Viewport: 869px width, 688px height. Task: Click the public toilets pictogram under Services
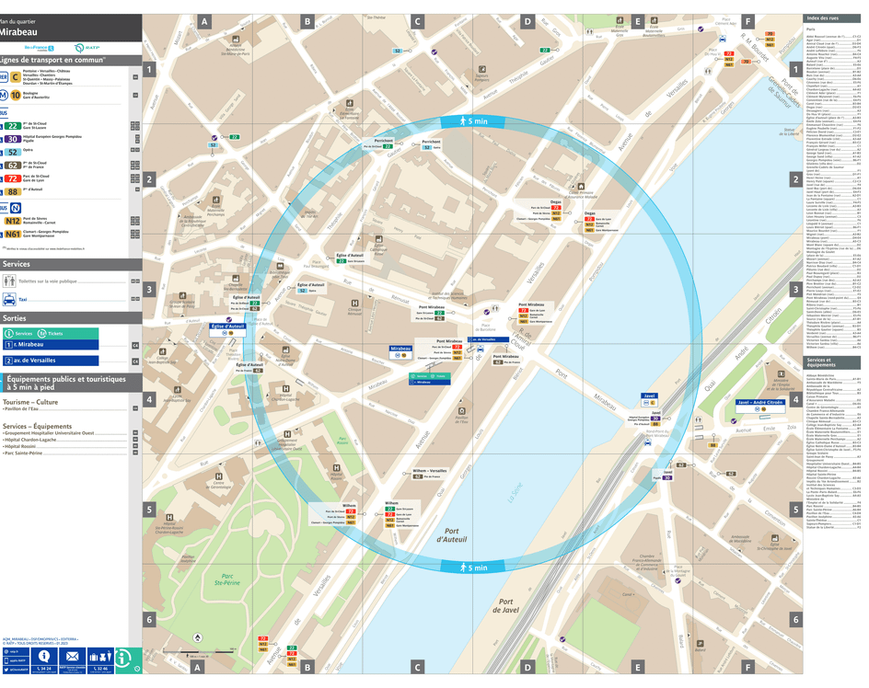point(10,281)
